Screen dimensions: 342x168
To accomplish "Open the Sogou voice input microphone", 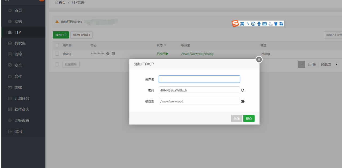I will [x=259, y=24].
